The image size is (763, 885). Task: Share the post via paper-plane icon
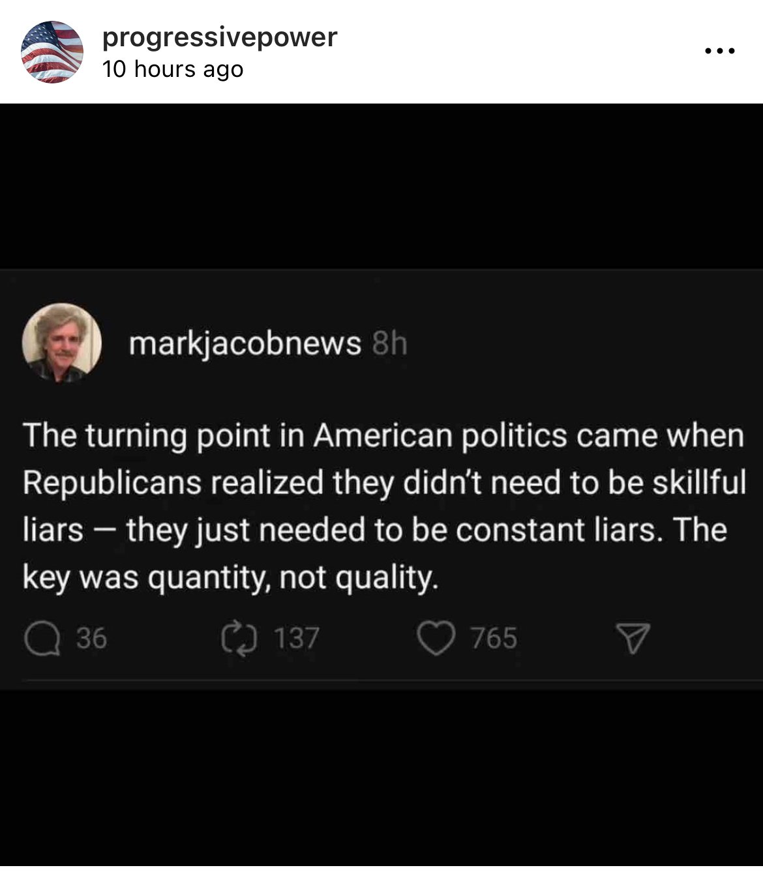633,639
